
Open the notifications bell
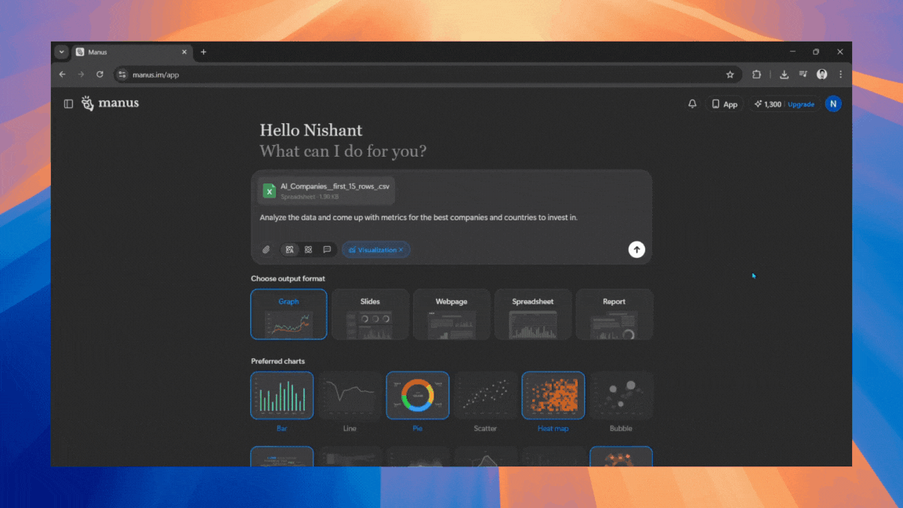pos(692,103)
